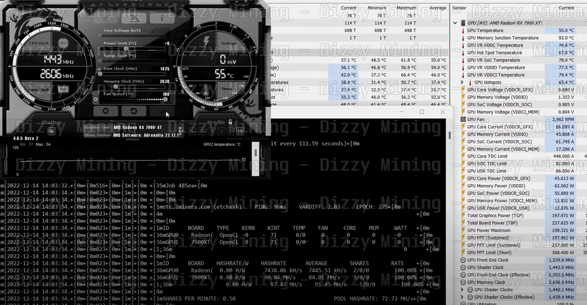
Task: Select GPU Core Voltage (VDDCR_GFX) bolt icon
Action: pos(463,90)
